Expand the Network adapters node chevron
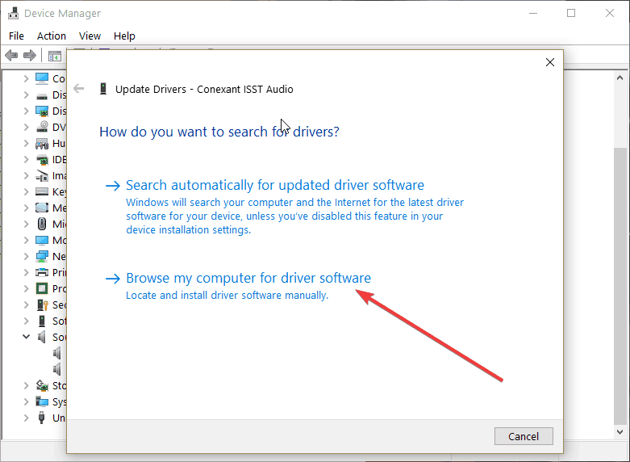This screenshot has width=630, height=462. click(26, 256)
